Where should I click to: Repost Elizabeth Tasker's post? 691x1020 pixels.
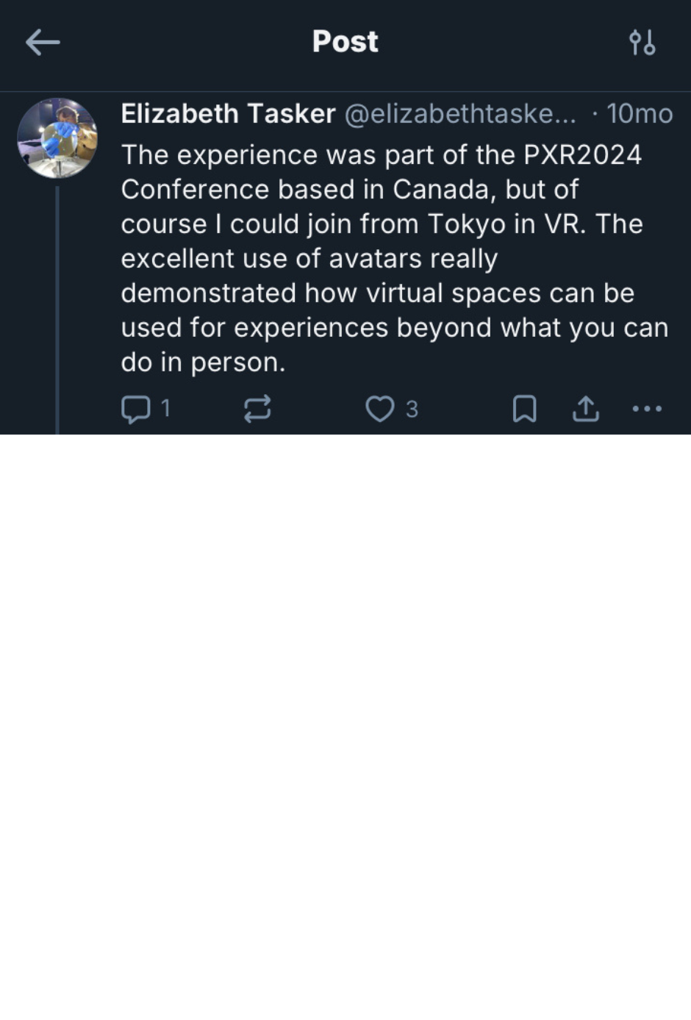(257, 409)
